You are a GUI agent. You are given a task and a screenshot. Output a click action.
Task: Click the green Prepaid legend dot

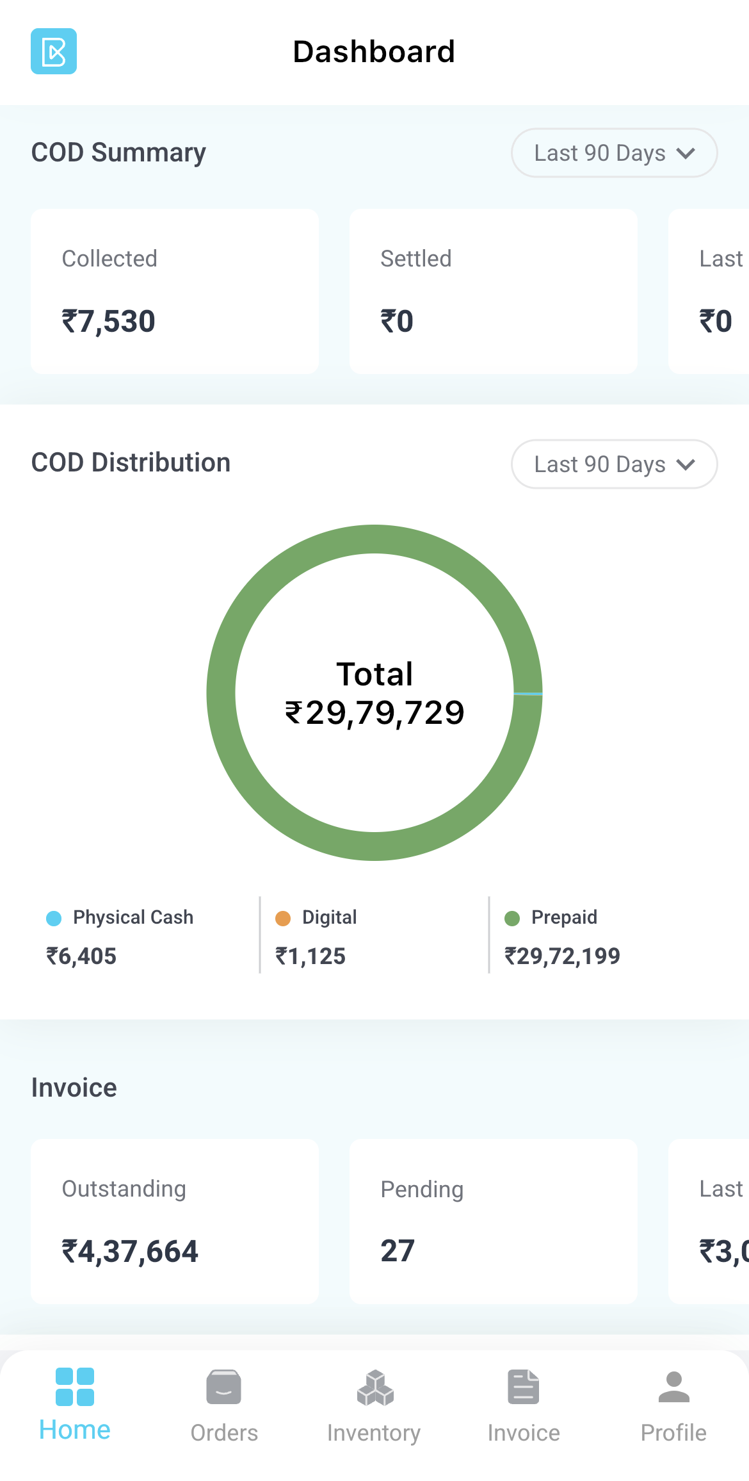[512, 918]
